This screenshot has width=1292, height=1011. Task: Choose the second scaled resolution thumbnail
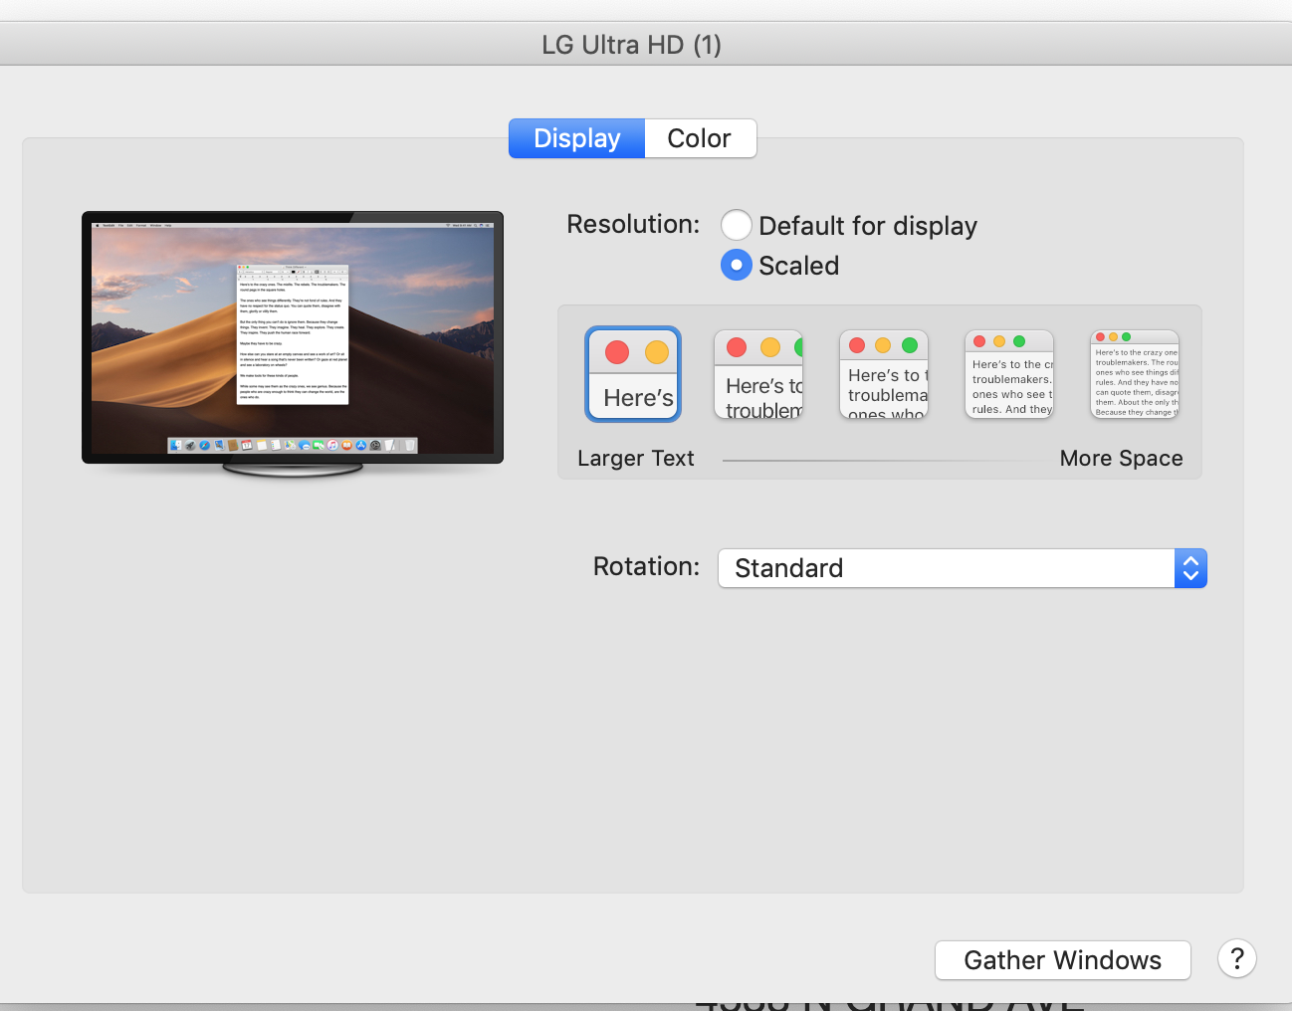pos(758,374)
